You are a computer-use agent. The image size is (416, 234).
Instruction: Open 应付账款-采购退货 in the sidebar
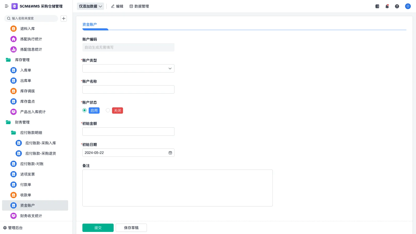(35, 153)
